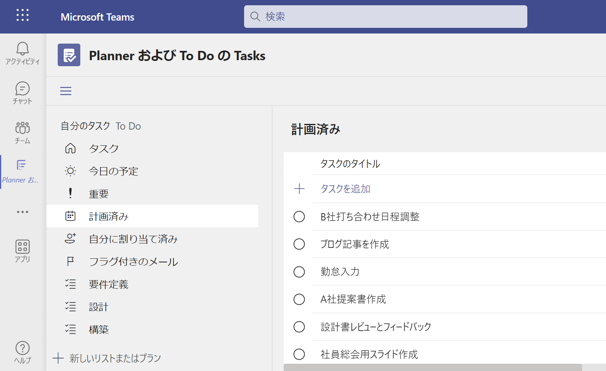
Task: Complete the 勤怠入力 task circle
Action: point(299,272)
